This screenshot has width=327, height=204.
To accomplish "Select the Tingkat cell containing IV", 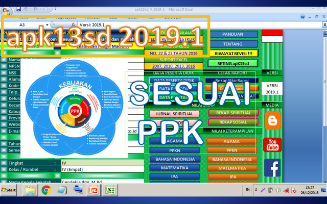I will tap(102, 163).
